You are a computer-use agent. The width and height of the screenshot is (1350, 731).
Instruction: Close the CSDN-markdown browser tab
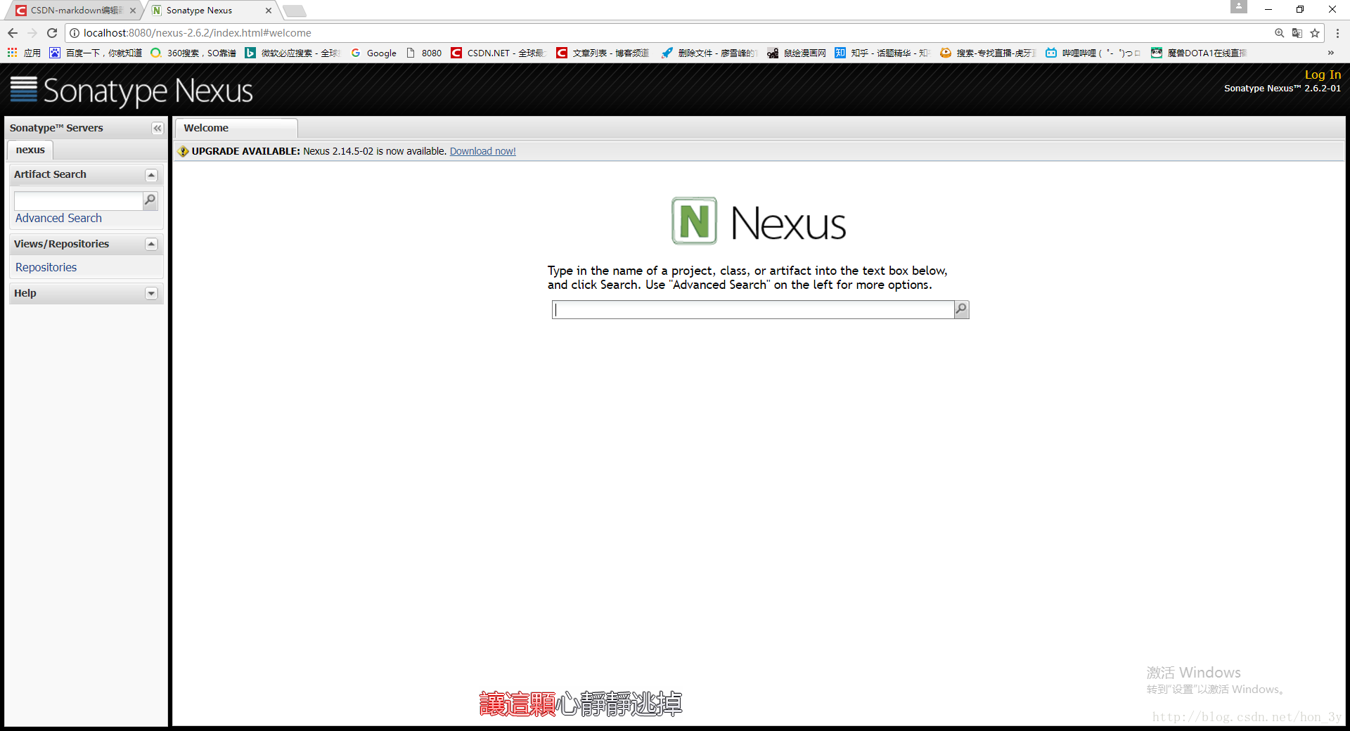point(133,11)
